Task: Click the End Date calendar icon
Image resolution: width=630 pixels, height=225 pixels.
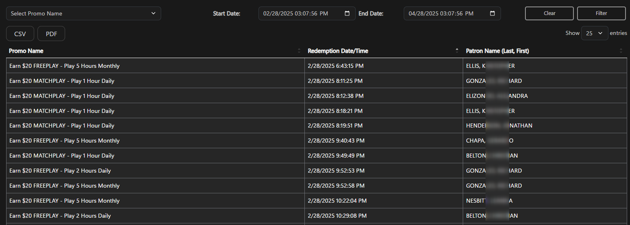Action: pyautogui.click(x=492, y=13)
